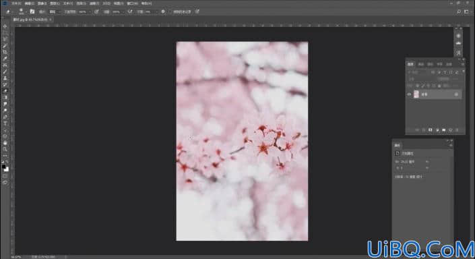Select the Path Selection tool

(5, 129)
